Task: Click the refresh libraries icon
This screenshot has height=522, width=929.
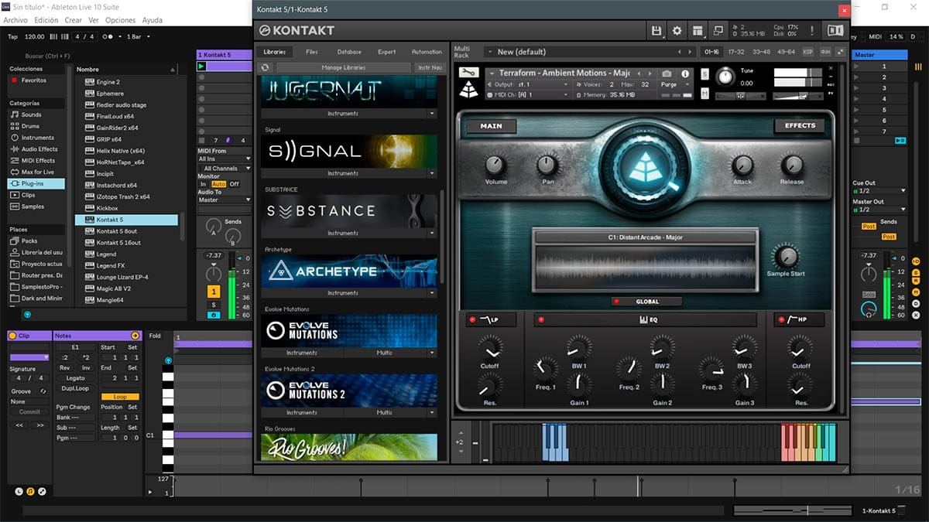Action: (x=266, y=67)
